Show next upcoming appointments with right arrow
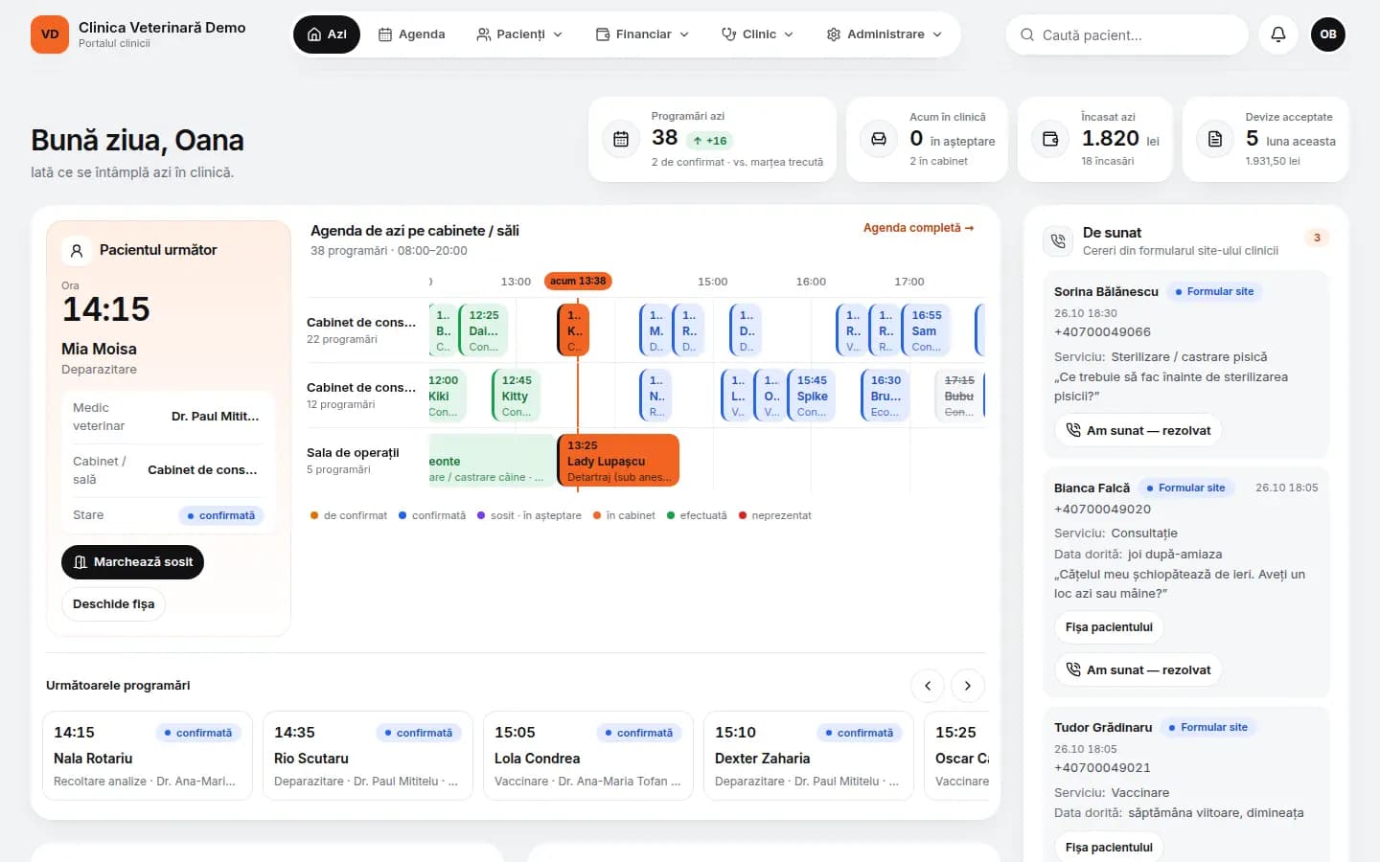1380x862 pixels. 968,686
